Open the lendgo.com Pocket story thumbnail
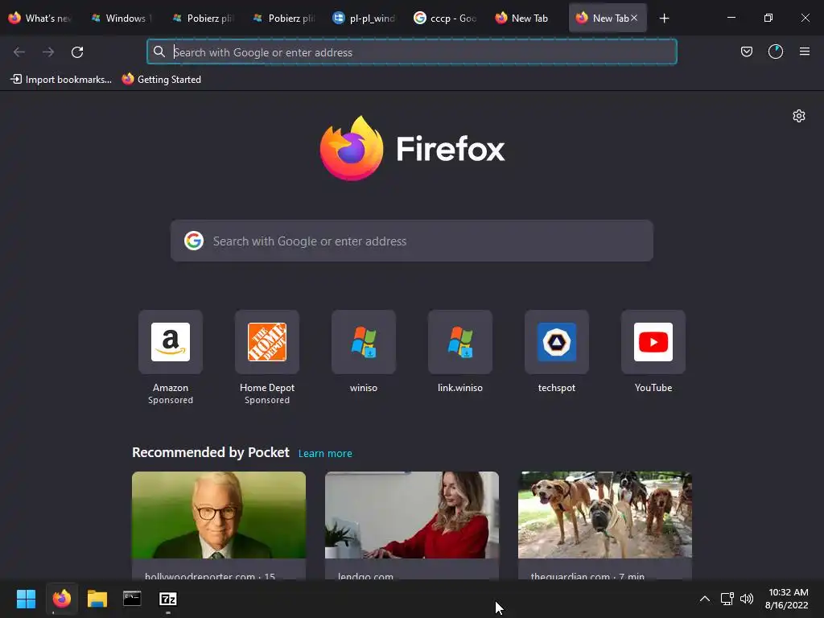Screen dimensions: 824x618 (411, 514)
